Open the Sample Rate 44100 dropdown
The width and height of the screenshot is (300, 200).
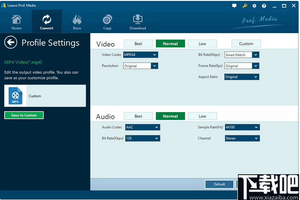(x=242, y=127)
